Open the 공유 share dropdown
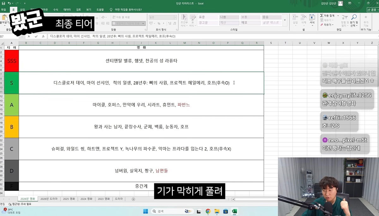The image size is (379, 216). point(372,10)
